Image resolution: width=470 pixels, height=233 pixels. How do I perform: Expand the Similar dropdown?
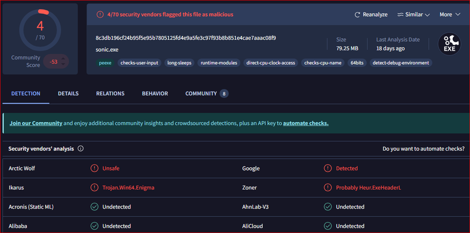414,15
